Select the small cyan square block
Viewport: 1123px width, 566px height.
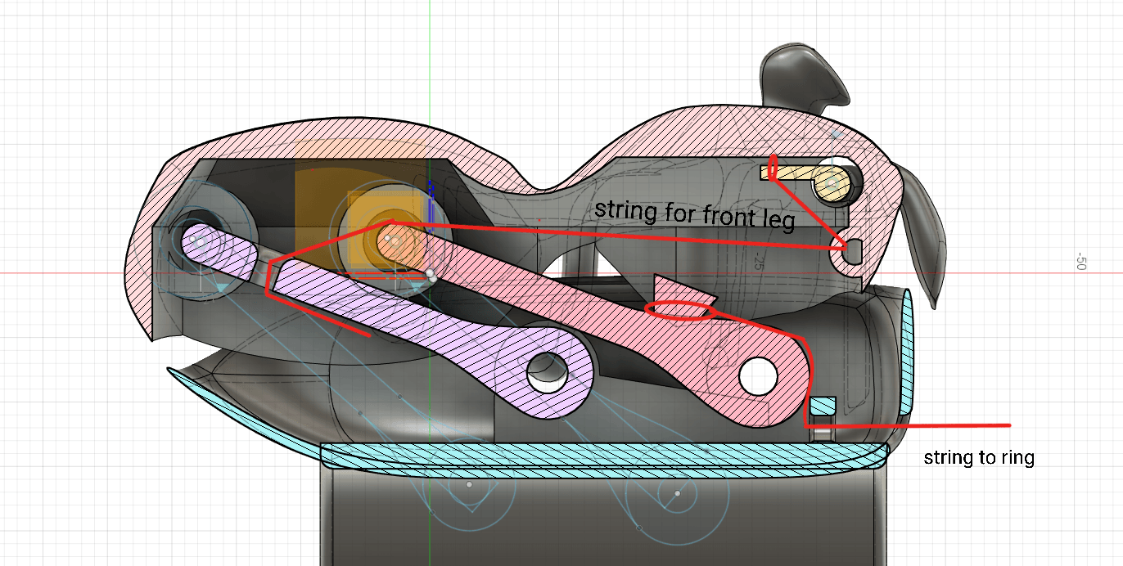coord(823,407)
